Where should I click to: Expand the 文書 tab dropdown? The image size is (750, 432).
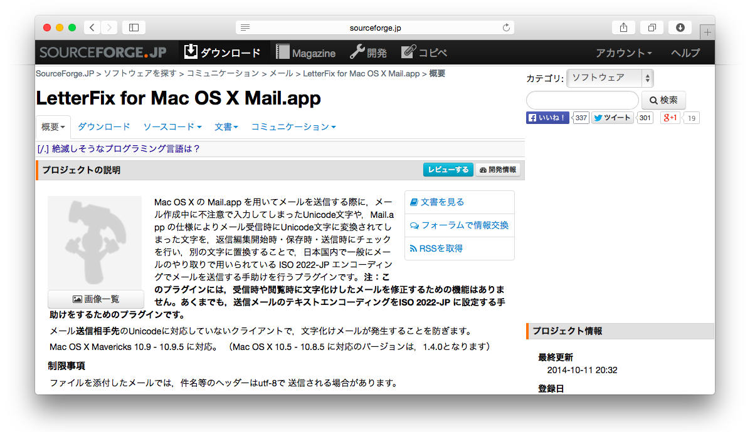pyautogui.click(x=226, y=126)
